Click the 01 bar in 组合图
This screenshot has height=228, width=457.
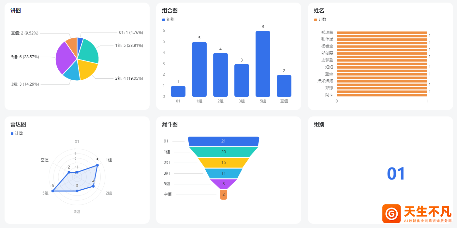(178, 91)
